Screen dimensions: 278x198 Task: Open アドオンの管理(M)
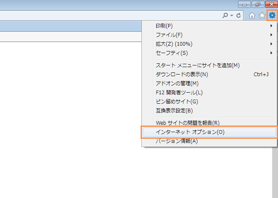click(x=177, y=84)
